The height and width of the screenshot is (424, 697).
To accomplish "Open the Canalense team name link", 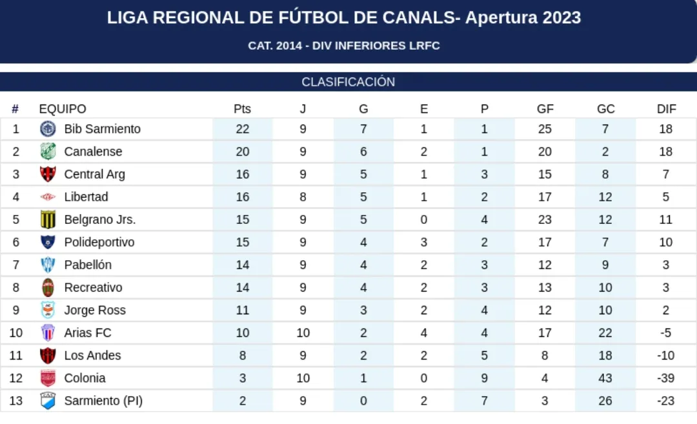I will [93, 152].
